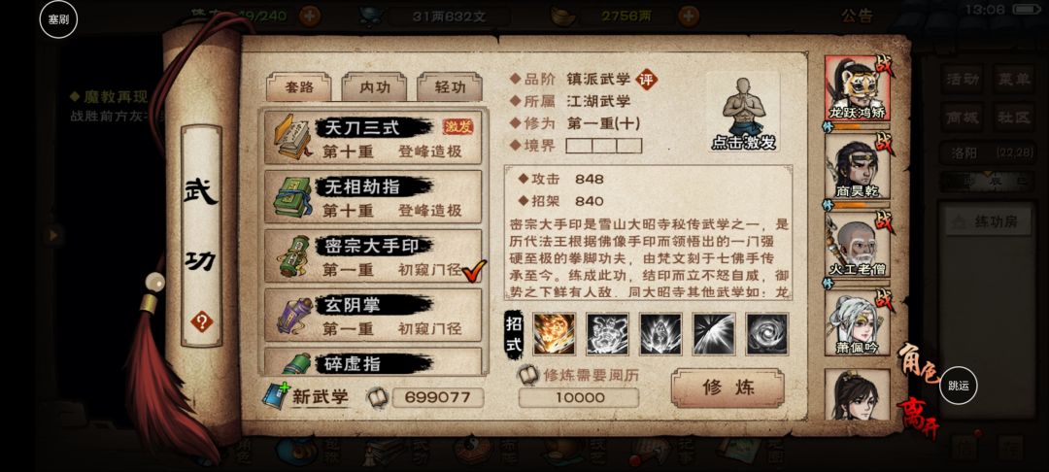Viewport: 1049px width, 472px height.
Task: Tap the plus icon beside 2756两
Action: pyautogui.click(x=689, y=16)
